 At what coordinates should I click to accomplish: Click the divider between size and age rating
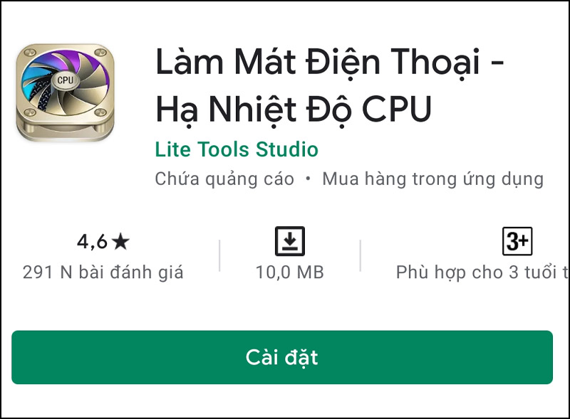pos(361,255)
